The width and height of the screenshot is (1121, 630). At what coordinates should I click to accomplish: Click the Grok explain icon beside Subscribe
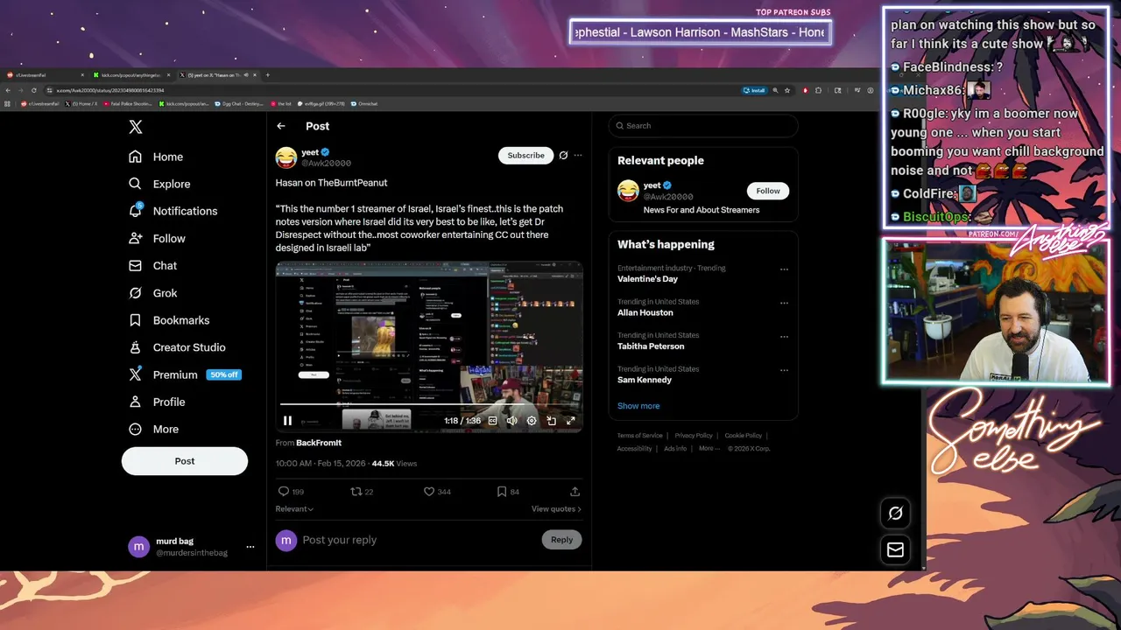tap(563, 155)
